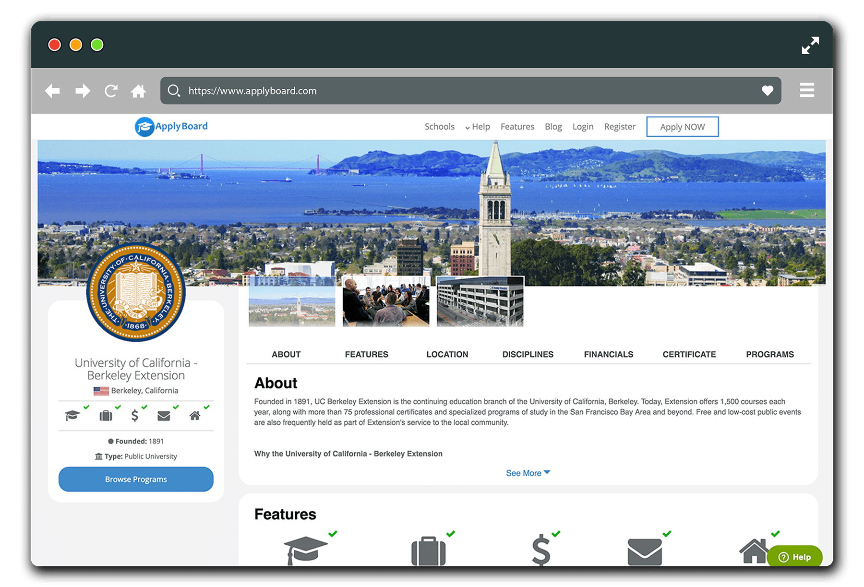This screenshot has height=587, width=864.
Task: Expand the Help dropdown in navigation
Action: coord(477,127)
